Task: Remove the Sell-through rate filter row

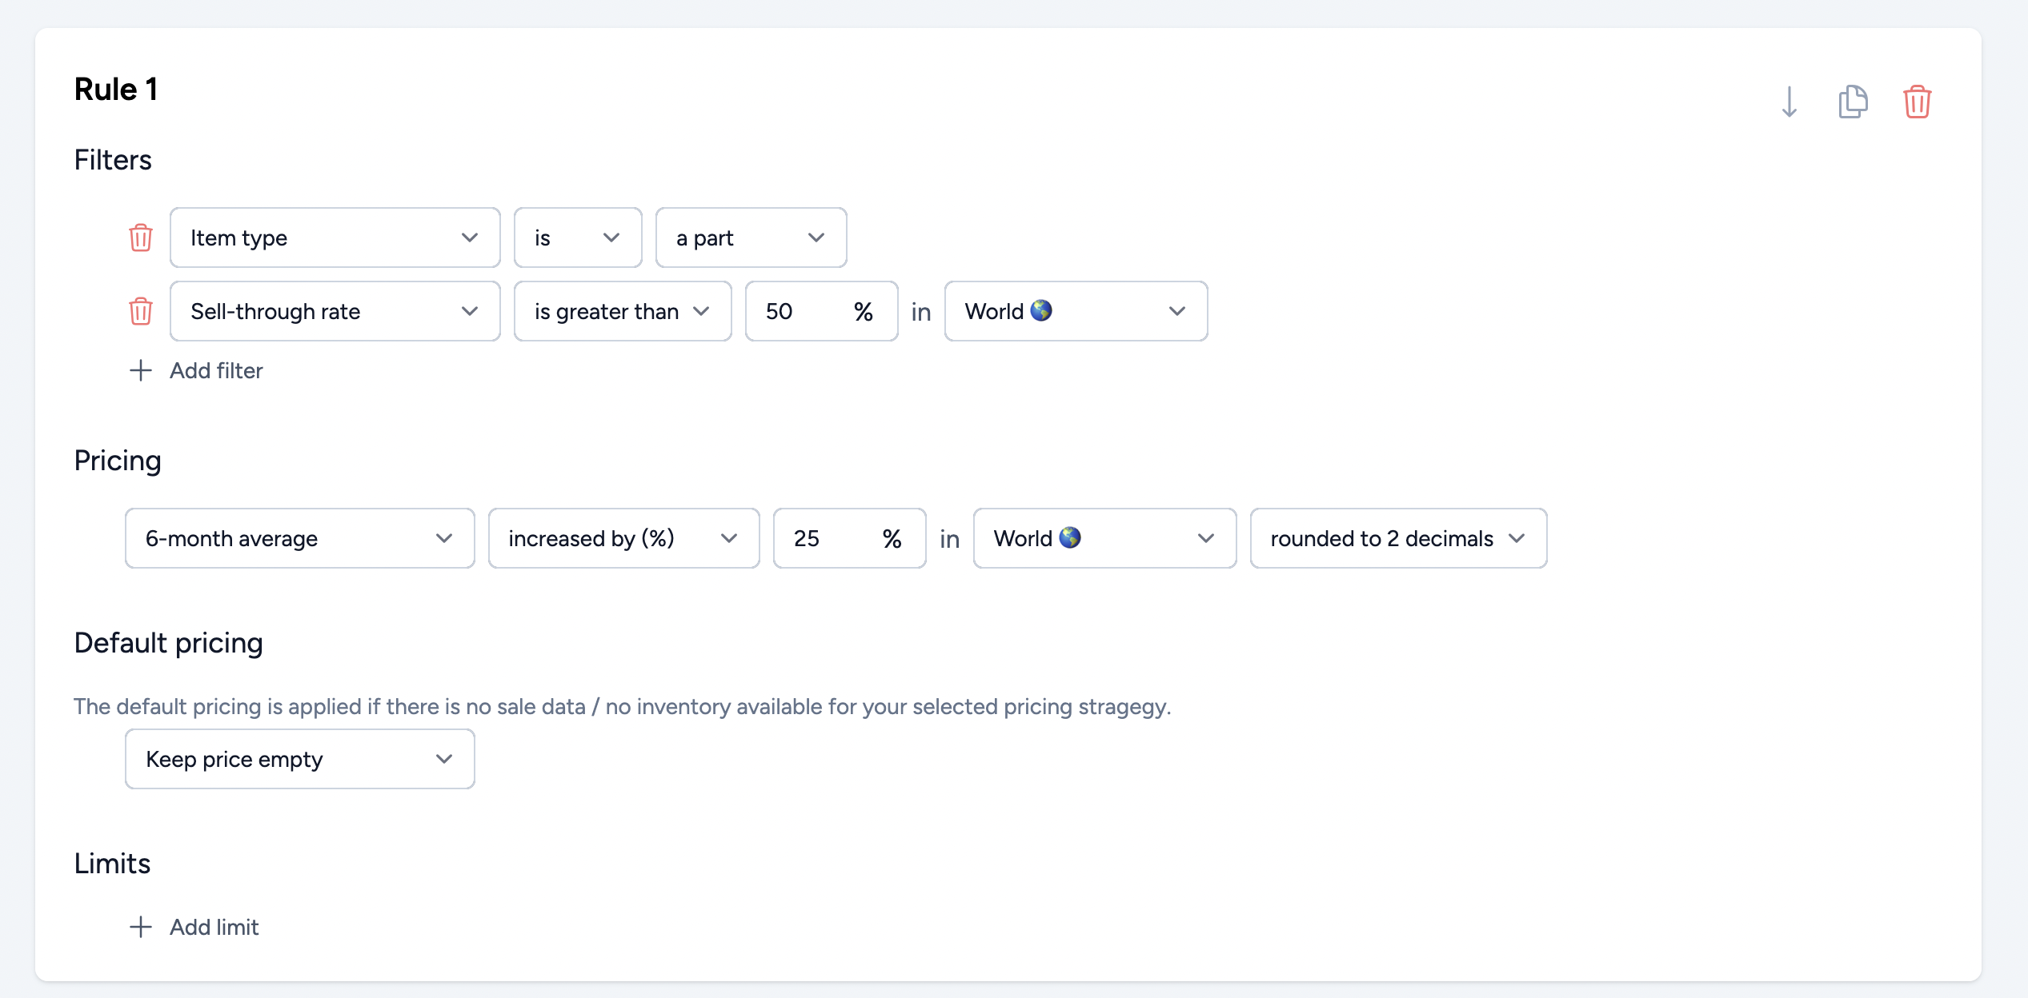Action: tap(141, 311)
